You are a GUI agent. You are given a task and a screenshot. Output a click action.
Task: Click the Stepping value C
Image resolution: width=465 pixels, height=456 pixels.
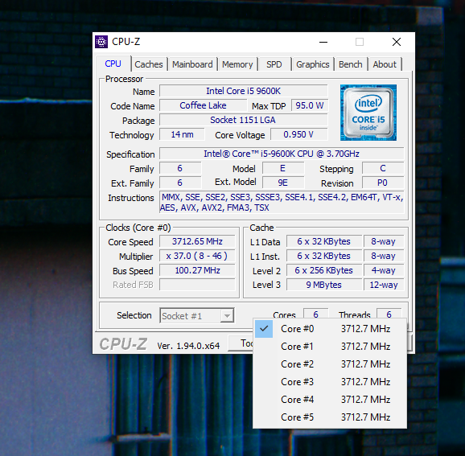click(383, 168)
